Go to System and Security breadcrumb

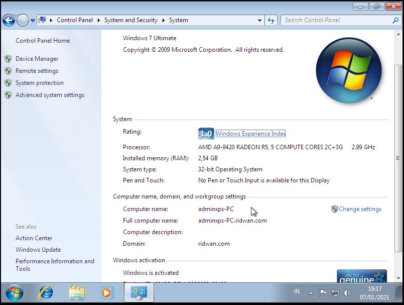[x=130, y=20]
